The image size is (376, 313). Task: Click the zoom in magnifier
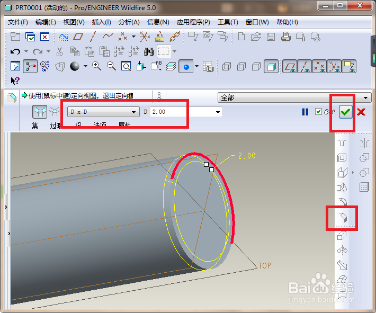pos(96,66)
